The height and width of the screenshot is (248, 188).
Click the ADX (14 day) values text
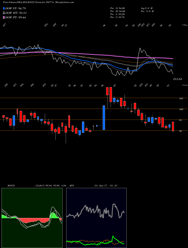106,186
